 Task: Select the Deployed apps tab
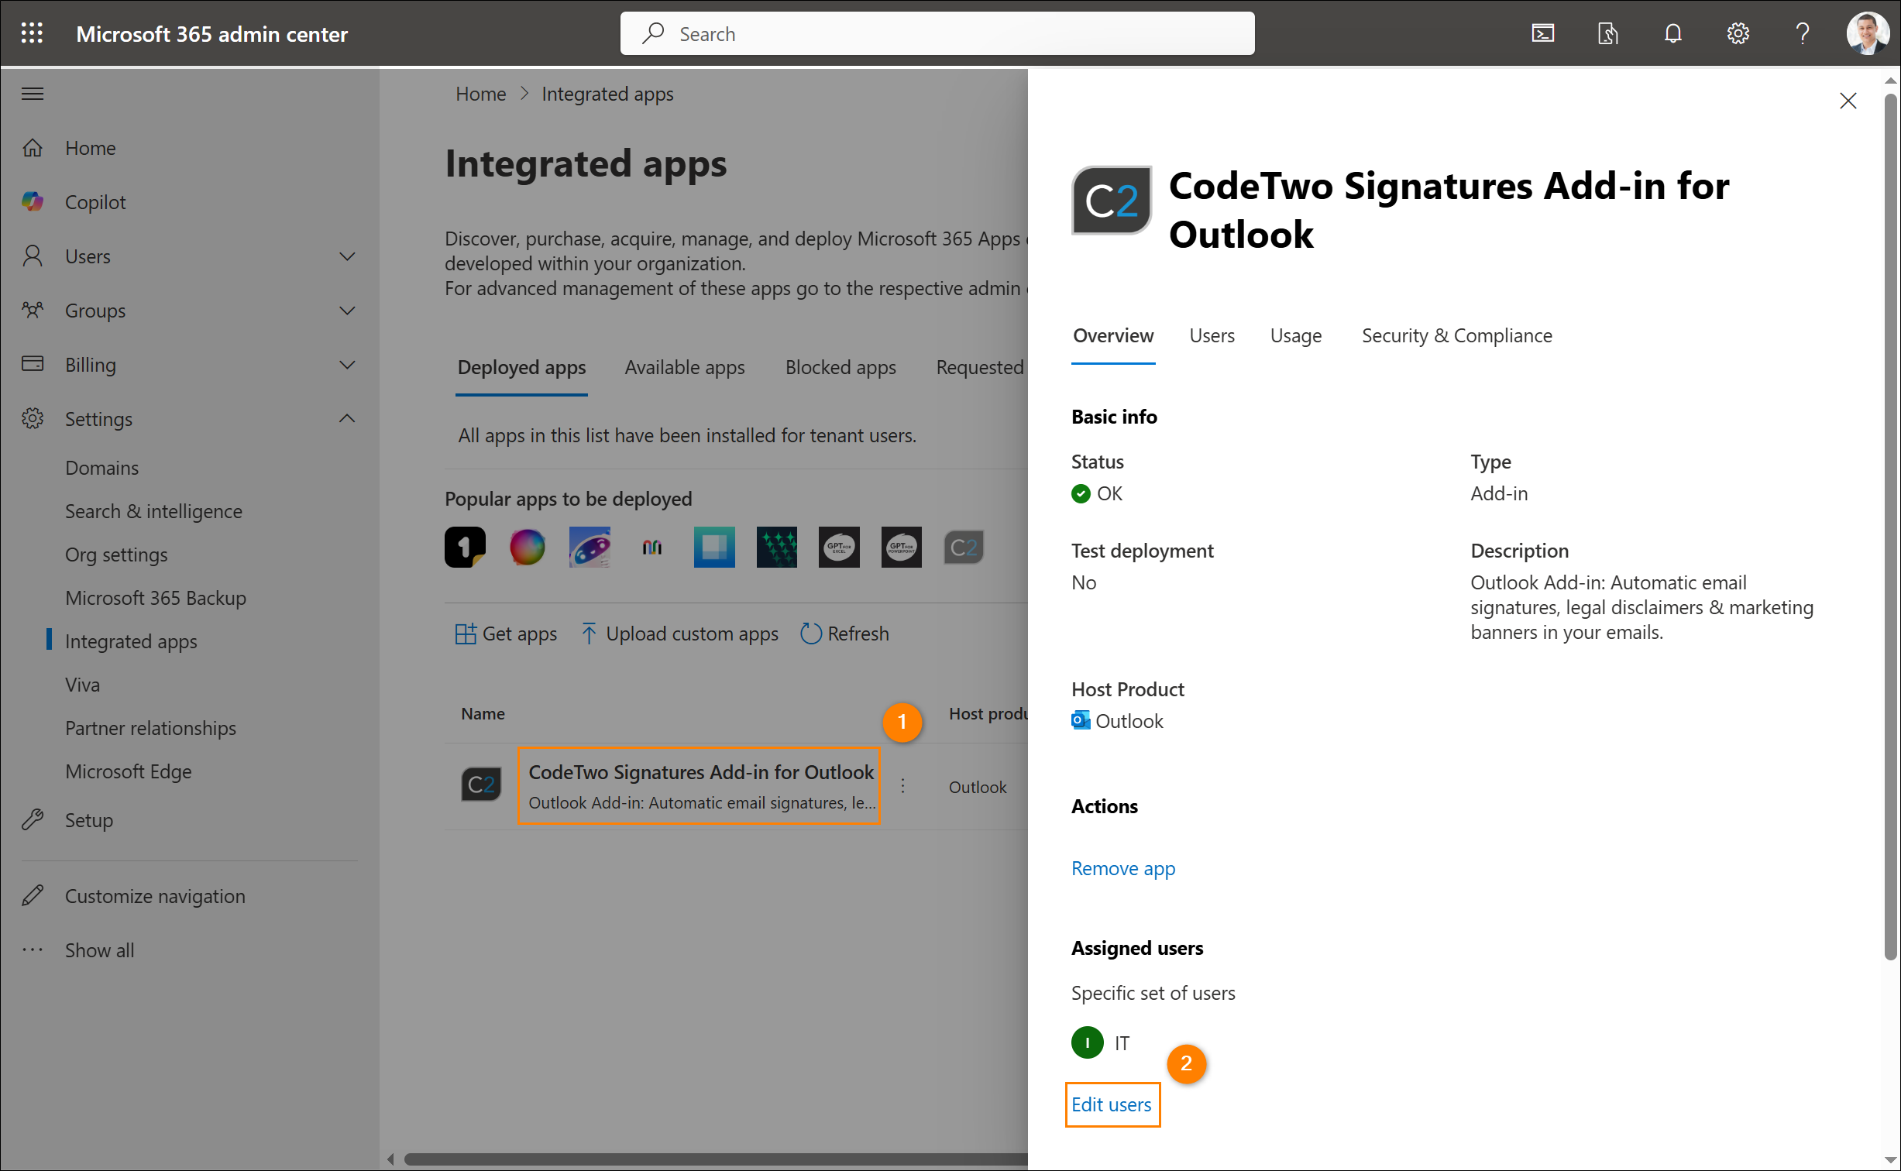521,367
